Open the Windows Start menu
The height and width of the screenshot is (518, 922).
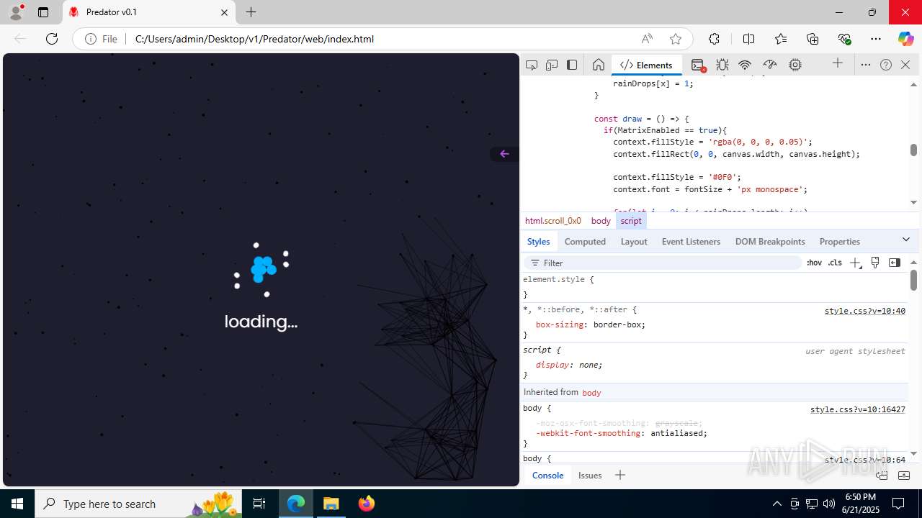(x=17, y=504)
